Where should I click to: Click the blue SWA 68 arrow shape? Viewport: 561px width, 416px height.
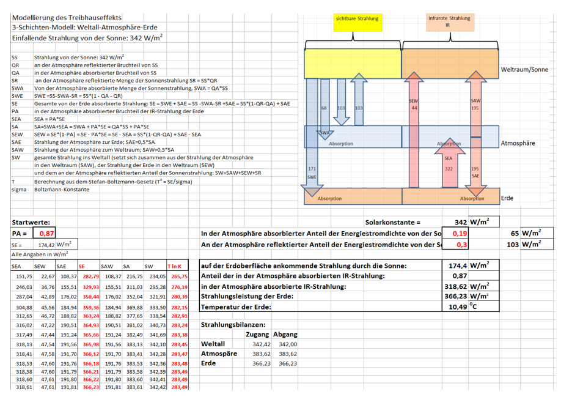point(325,110)
